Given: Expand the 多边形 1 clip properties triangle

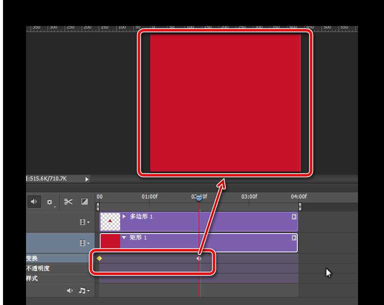Looking at the screenshot, I should (124, 216).
